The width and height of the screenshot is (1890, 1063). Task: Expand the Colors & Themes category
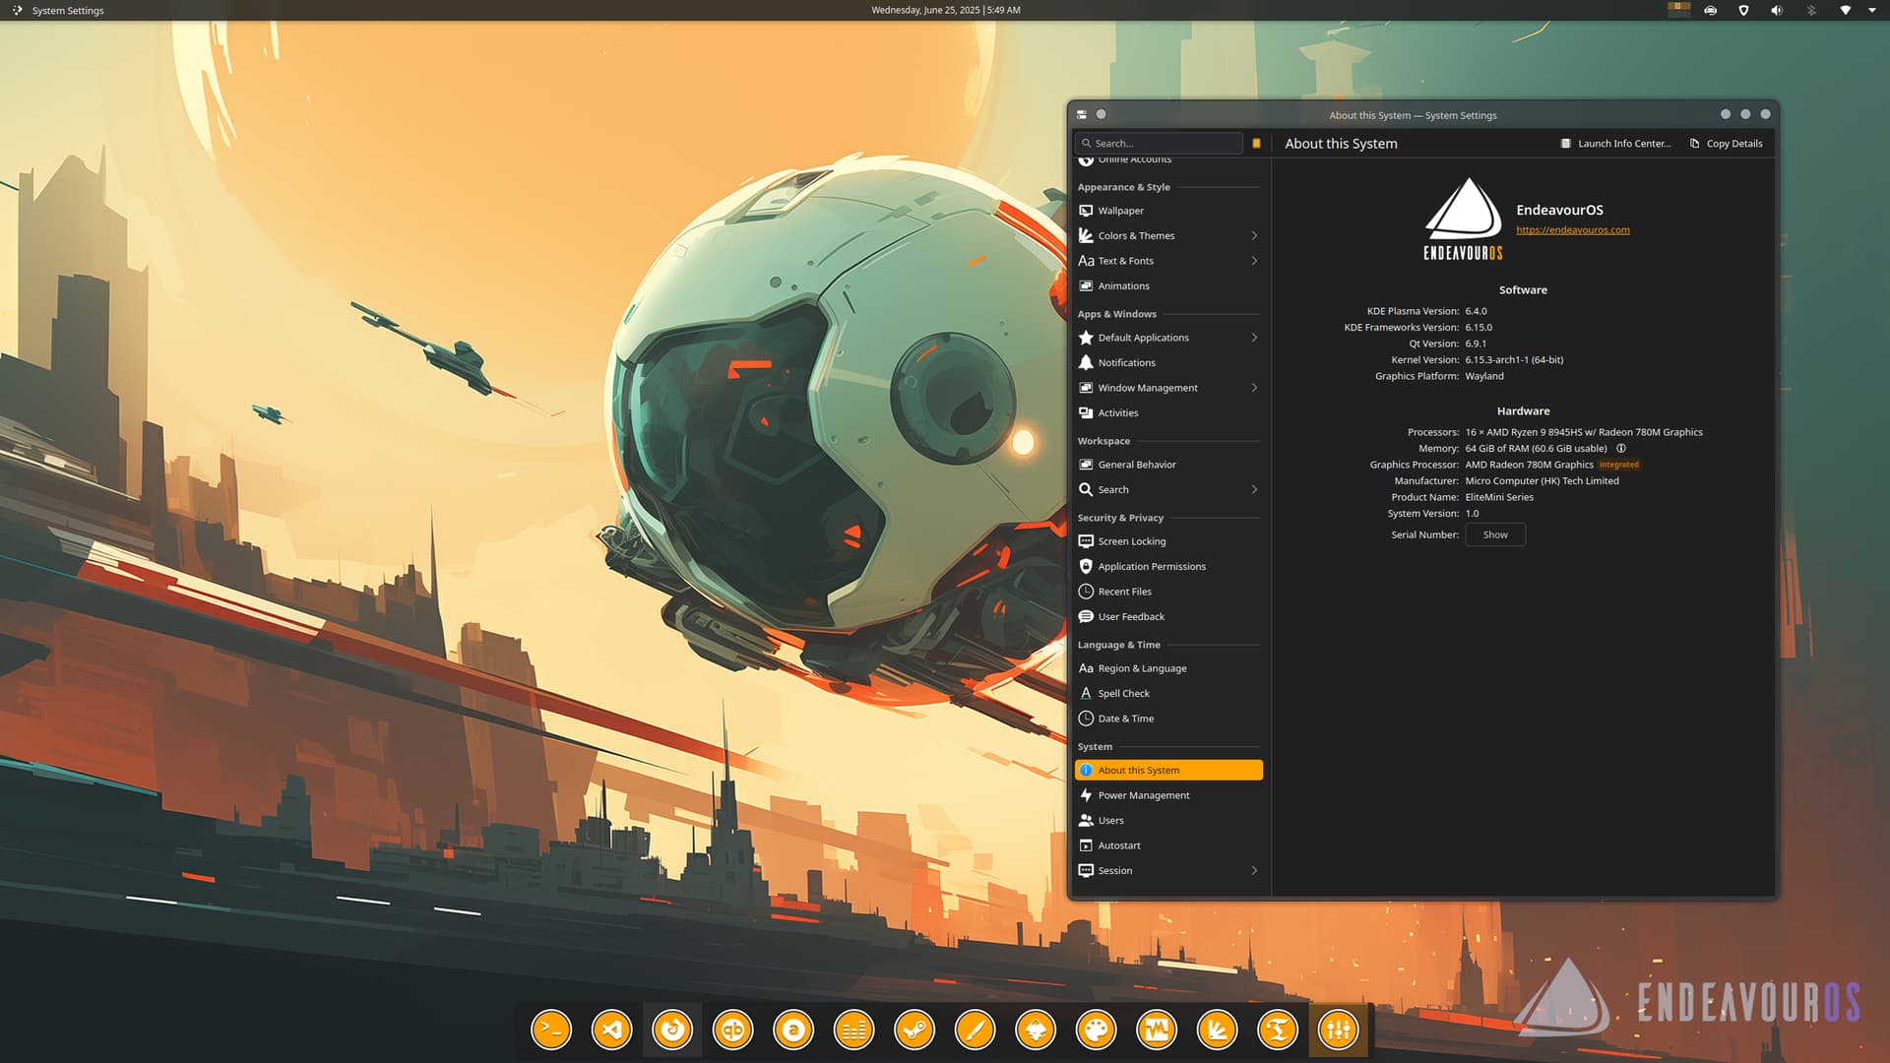coord(1254,236)
